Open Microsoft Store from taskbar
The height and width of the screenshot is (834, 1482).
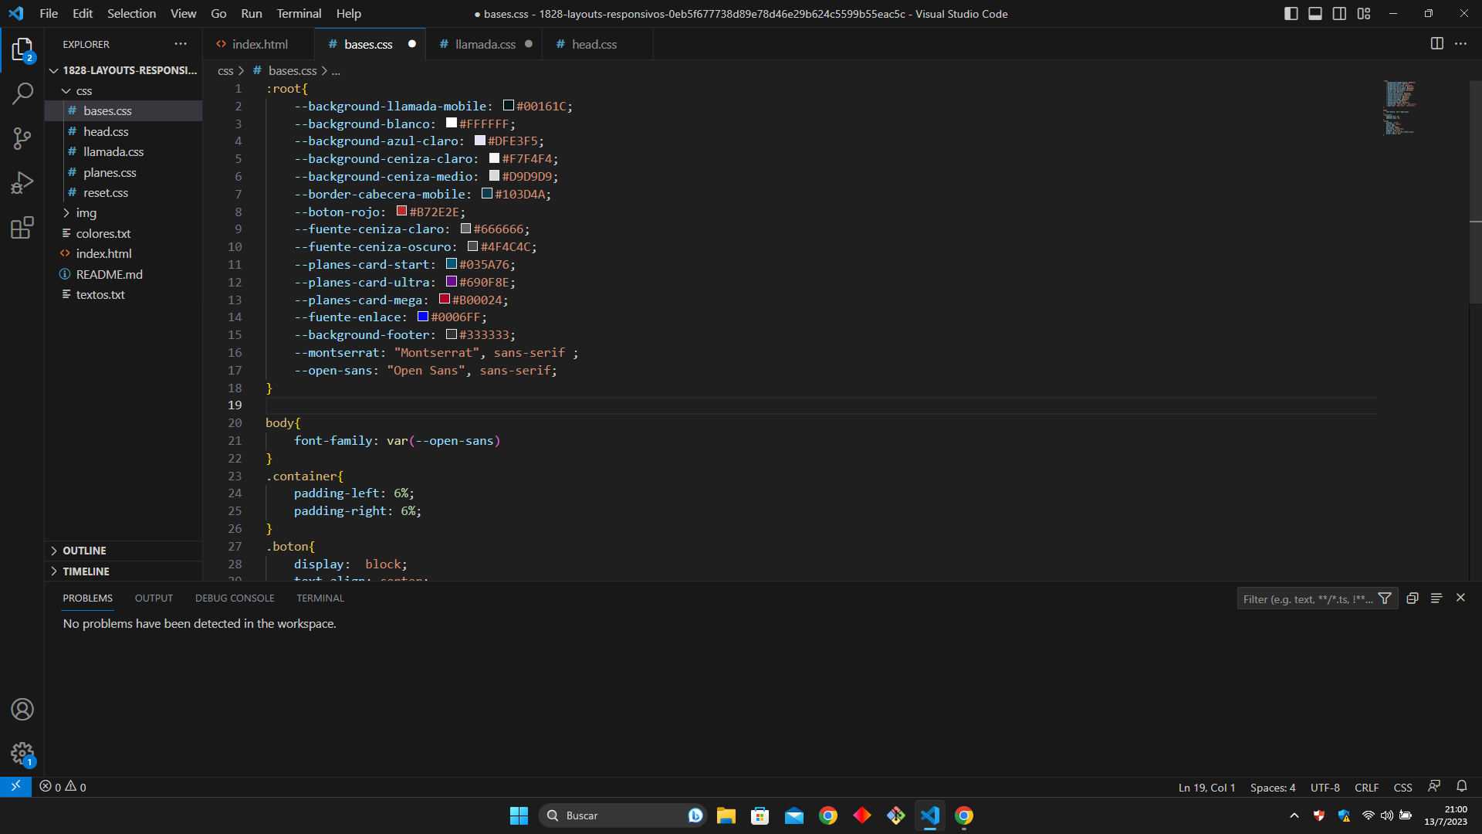pos(760,816)
